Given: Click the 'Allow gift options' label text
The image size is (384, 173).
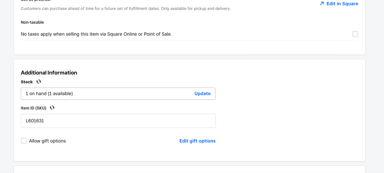Looking at the screenshot, I should click(47, 141).
